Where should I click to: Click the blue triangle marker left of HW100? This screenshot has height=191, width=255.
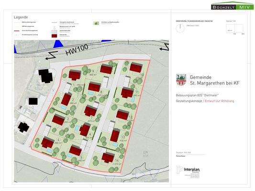(58, 44)
